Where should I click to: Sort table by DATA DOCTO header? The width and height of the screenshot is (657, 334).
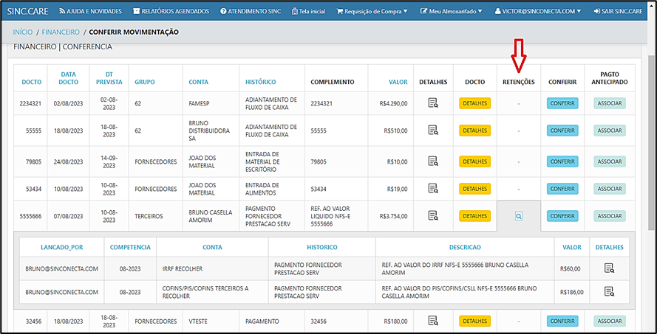pos(68,78)
